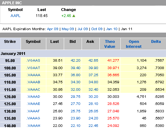Image resolution: width=166 pixels, height=129 pixels.
Task: Open option symbol .VGAAT
Action: click(33, 68)
